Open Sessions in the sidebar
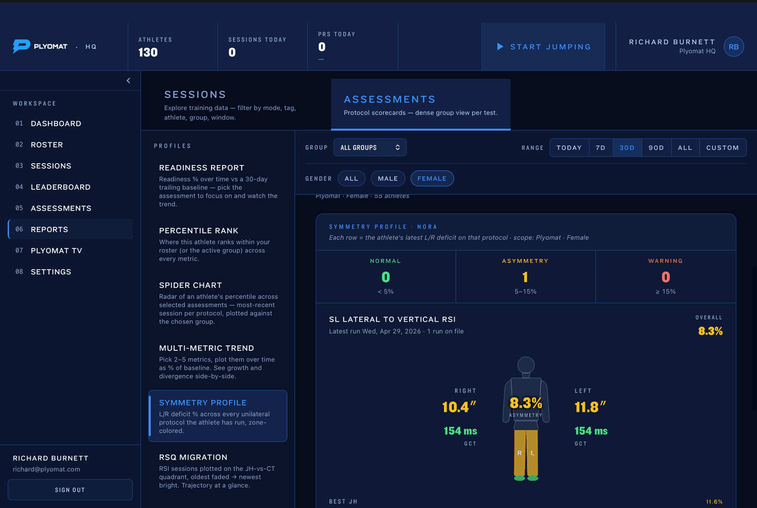Image resolution: width=757 pixels, height=508 pixels. 70,166
